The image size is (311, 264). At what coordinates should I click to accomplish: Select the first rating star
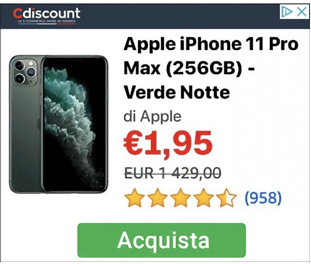[x=134, y=198]
